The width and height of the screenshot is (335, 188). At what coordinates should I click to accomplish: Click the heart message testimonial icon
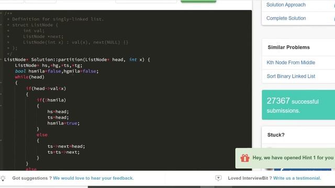coord(218,178)
